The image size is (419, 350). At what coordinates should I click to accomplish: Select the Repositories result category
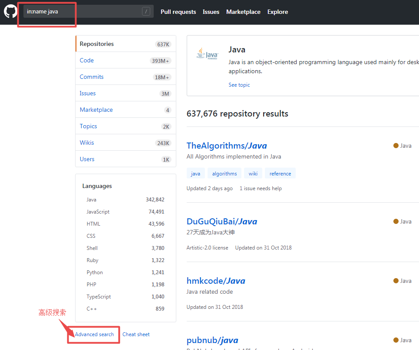125,44
